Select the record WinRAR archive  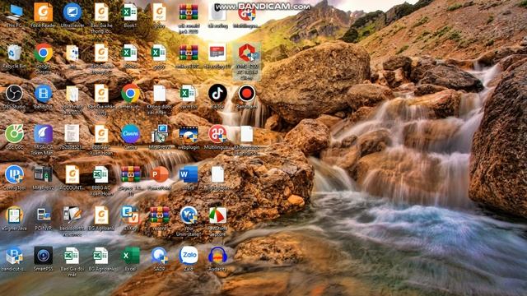point(159,219)
